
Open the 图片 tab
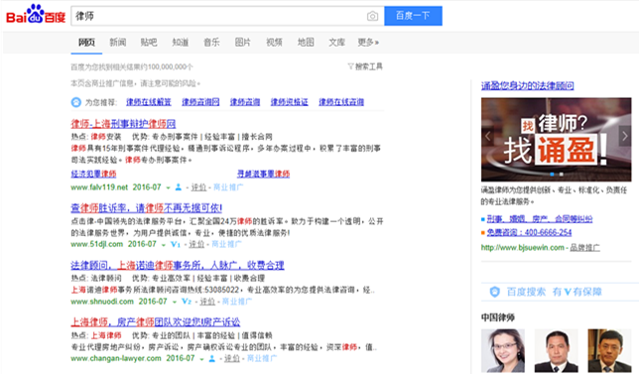click(x=243, y=43)
